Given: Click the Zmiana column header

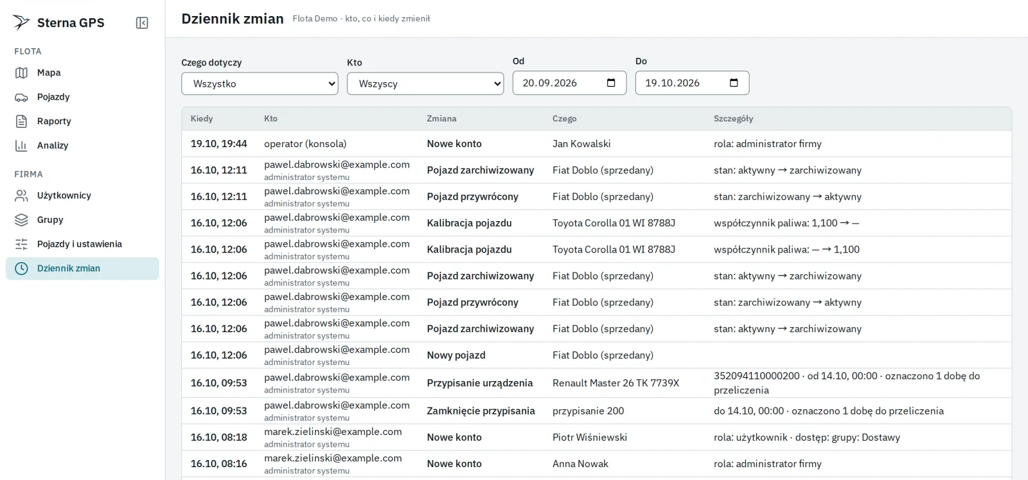Looking at the screenshot, I should 441,119.
